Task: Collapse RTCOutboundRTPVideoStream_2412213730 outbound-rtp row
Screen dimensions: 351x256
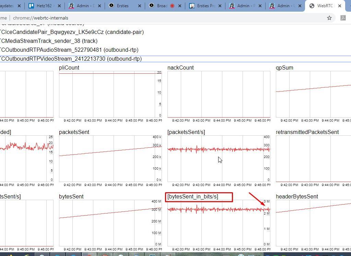Action: click(71, 59)
